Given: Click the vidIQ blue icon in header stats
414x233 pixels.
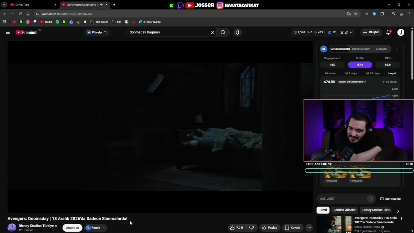Looking at the screenshot, I should (329, 32).
